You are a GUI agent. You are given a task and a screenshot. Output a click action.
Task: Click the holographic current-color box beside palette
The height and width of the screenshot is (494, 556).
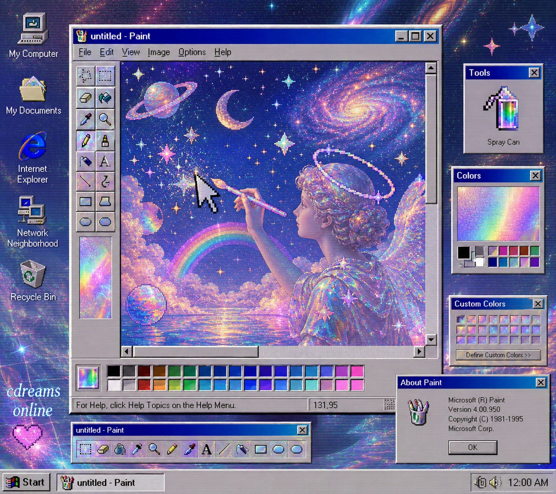pos(88,378)
